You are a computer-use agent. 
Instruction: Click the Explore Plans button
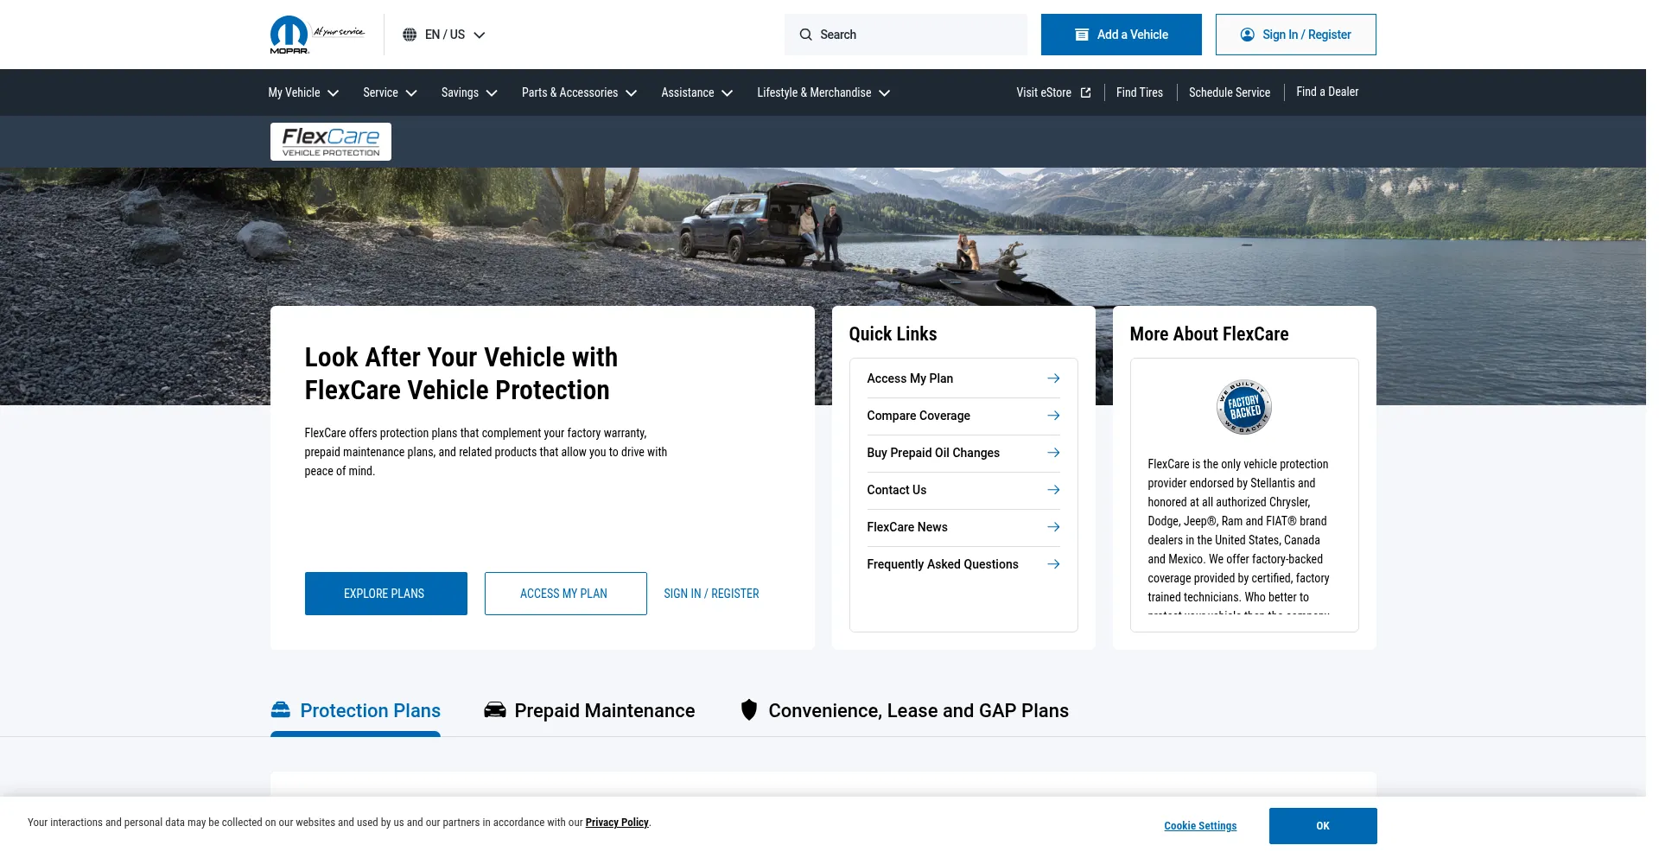(386, 594)
